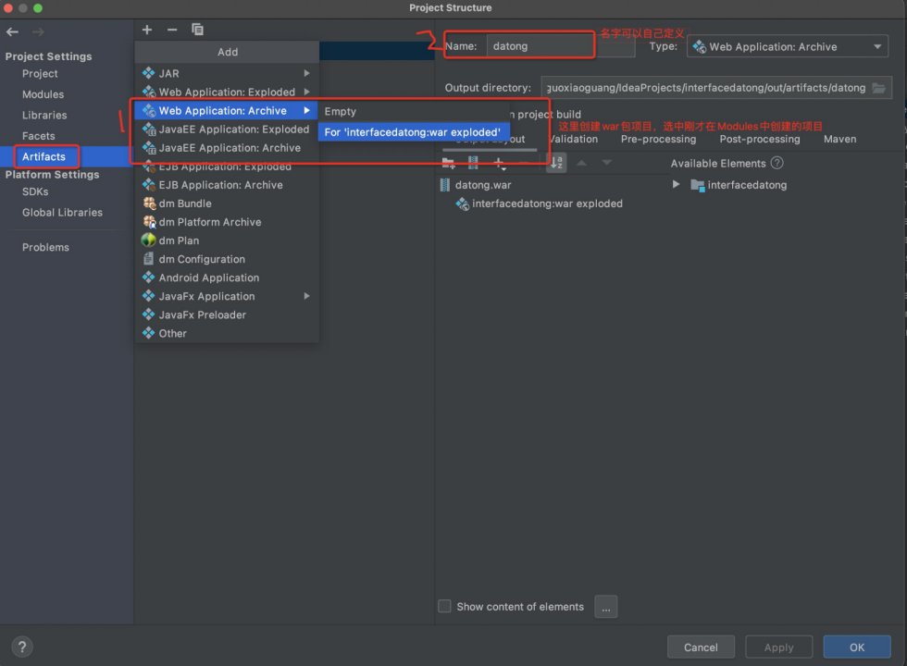Click the Available Elements help icon
This screenshot has width=907, height=666.
click(777, 163)
